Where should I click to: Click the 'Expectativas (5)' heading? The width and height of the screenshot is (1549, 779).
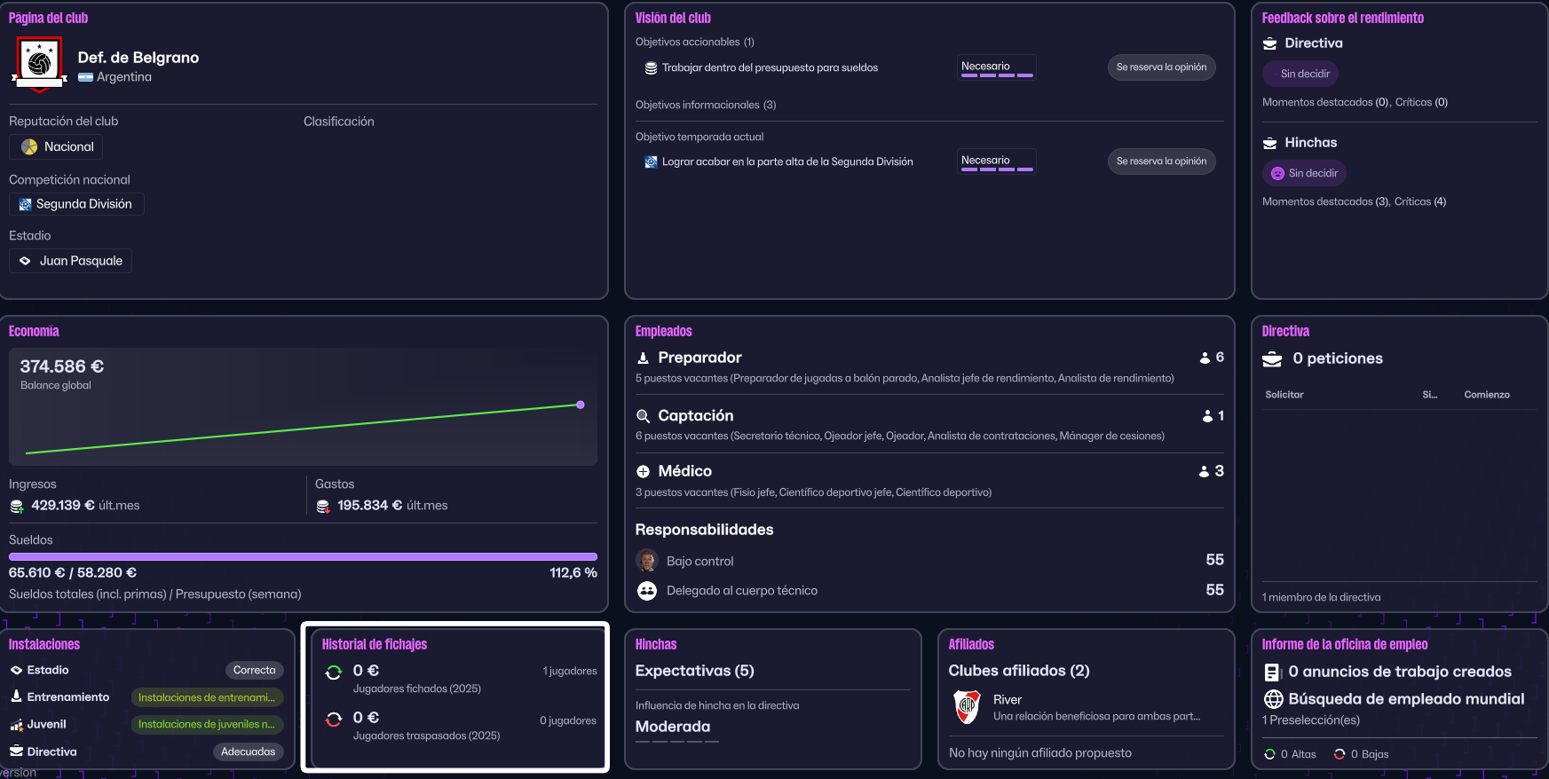[x=695, y=671]
